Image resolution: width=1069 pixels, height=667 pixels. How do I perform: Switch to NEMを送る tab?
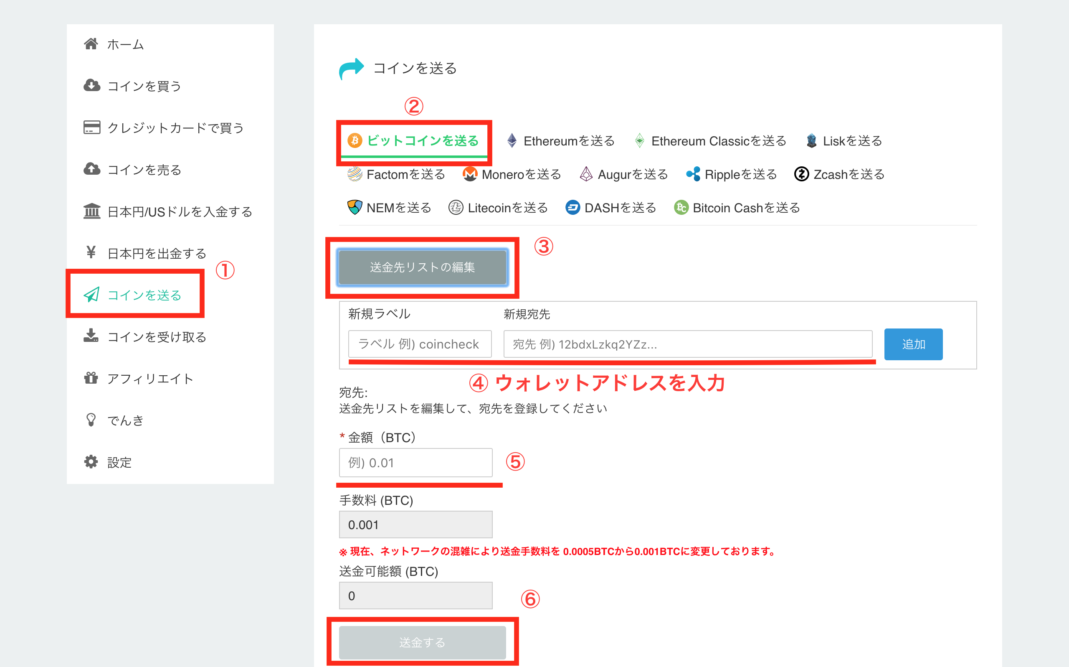click(x=389, y=207)
